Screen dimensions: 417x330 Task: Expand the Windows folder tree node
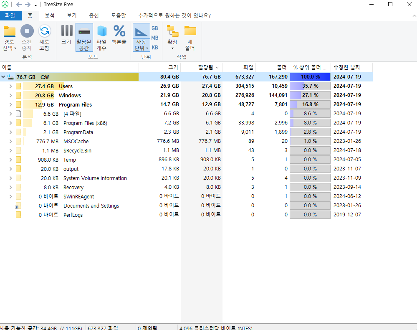[x=10, y=95]
